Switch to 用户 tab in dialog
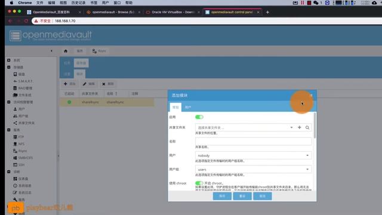 [x=188, y=107]
